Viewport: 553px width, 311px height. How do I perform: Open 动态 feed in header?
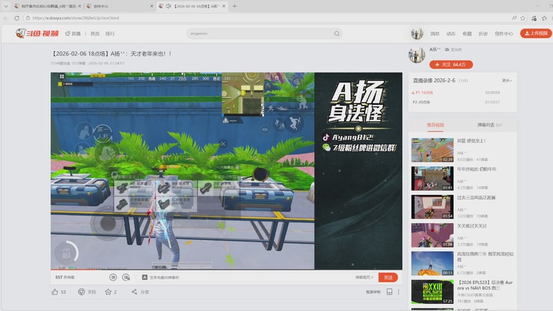coord(451,33)
